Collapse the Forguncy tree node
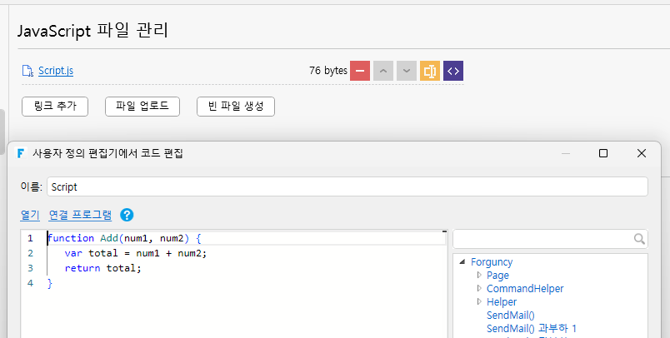This screenshot has width=670, height=338. (x=462, y=261)
